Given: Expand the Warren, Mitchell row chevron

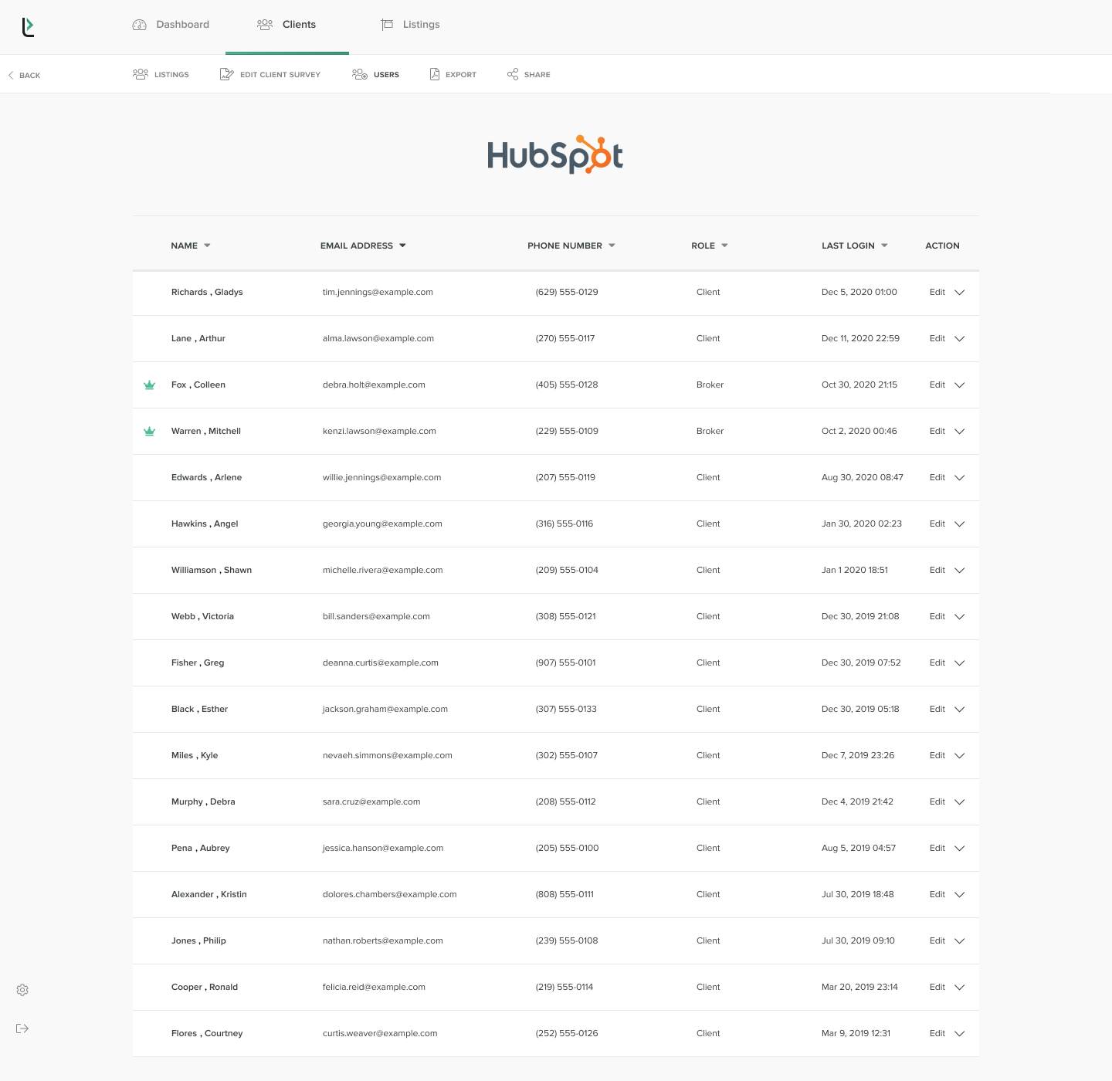Looking at the screenshot, I should click(960, 432).
